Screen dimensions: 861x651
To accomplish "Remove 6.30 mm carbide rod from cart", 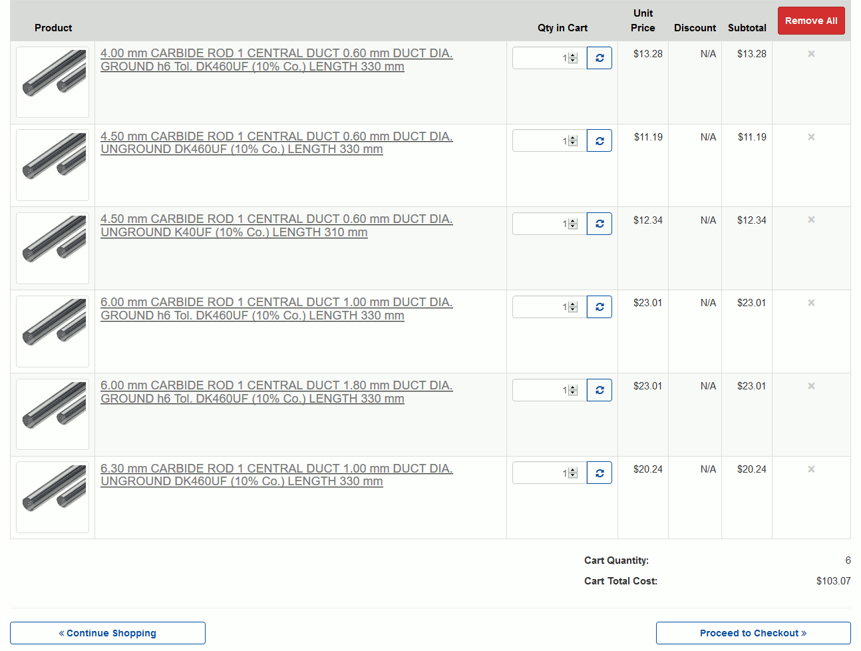I will (x=811, y=469).
